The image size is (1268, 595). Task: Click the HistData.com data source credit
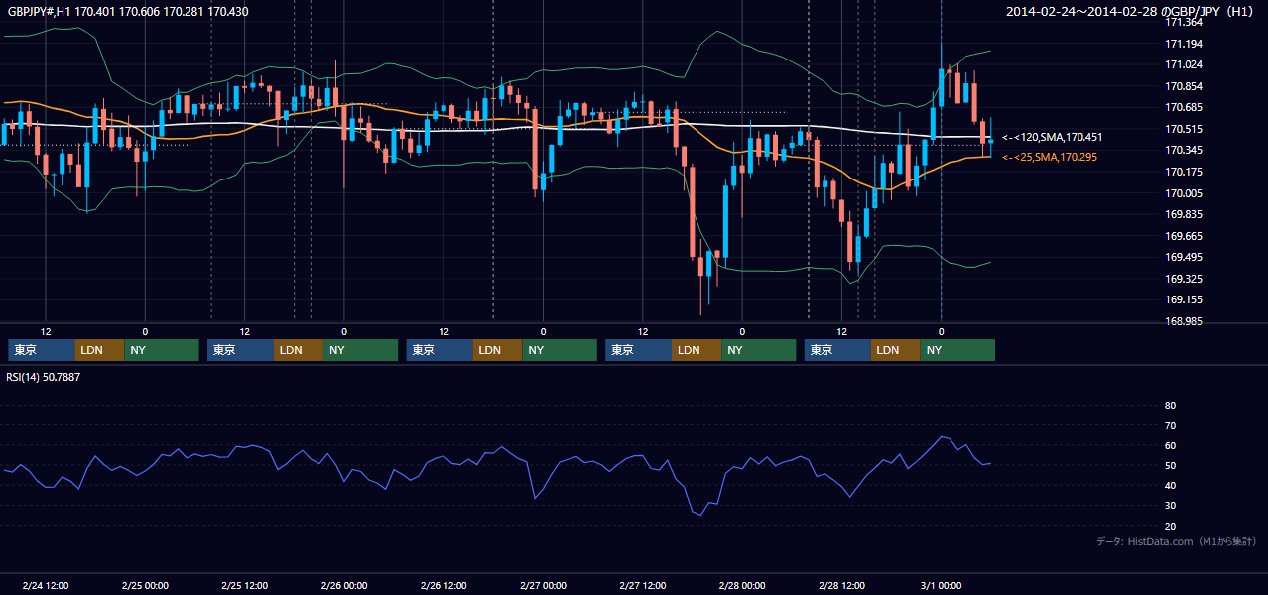pos(1177,541)
